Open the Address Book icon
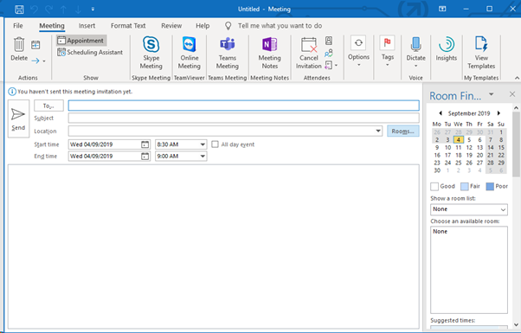Image resolution: width=521 pixels, height=333 pixels. click(x=329, y=41)
